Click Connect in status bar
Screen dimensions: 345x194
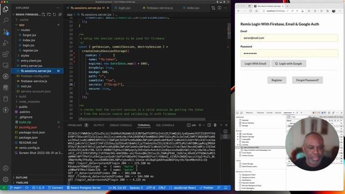[x=56, y=188]
